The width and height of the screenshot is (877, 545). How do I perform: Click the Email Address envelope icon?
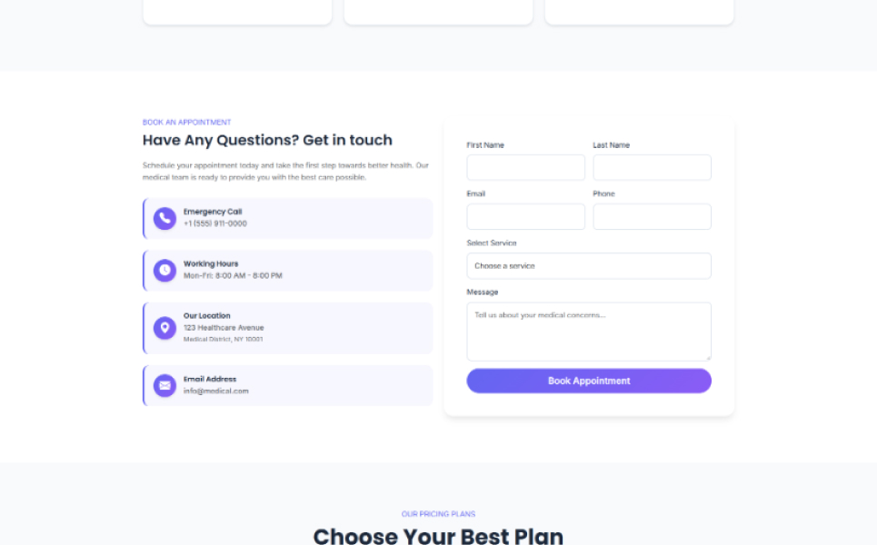click(164, 385)
